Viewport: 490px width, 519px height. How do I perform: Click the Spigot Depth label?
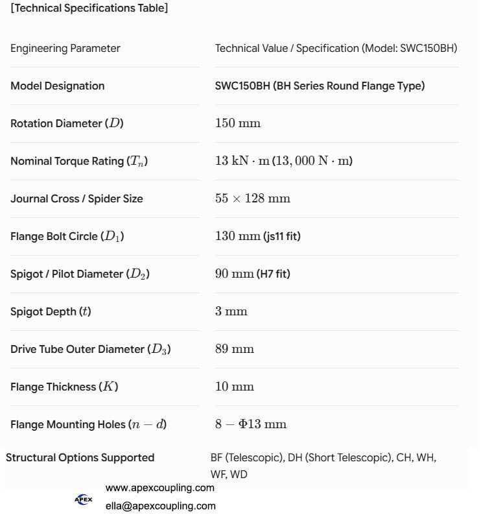click(x=51, y=311)
